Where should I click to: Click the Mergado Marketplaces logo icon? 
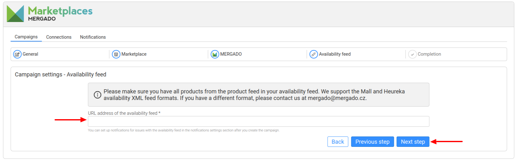(15, 14)
